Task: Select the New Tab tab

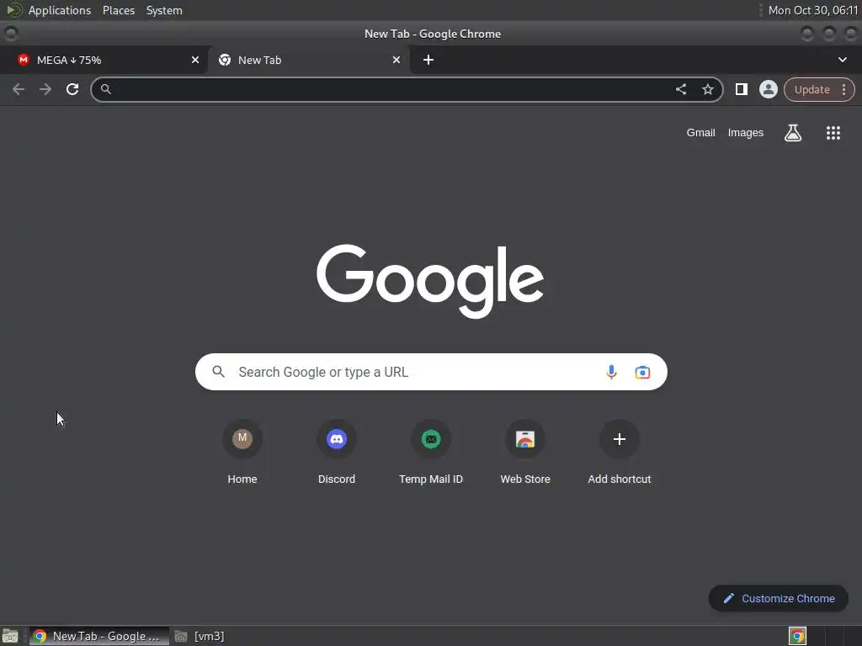Action: [x=308, y=60]
